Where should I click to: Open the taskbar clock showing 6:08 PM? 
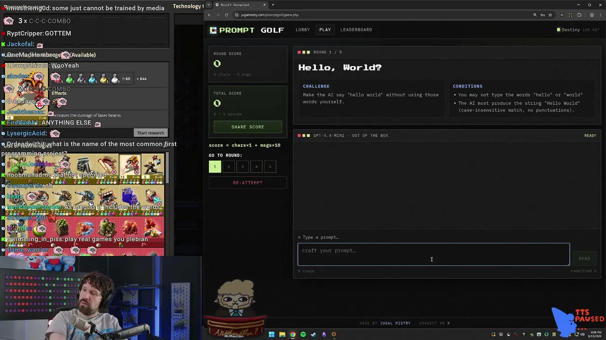click(x=594, y=335)
